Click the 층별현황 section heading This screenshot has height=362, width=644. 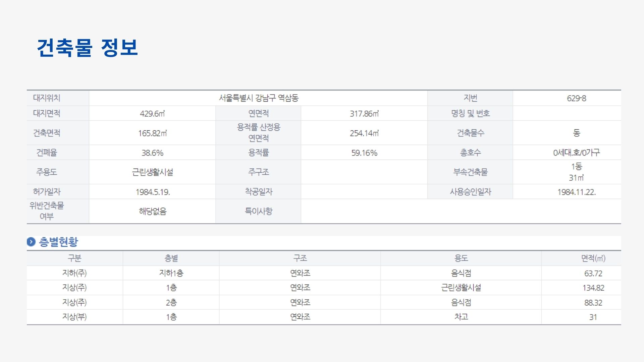(59, 242)
